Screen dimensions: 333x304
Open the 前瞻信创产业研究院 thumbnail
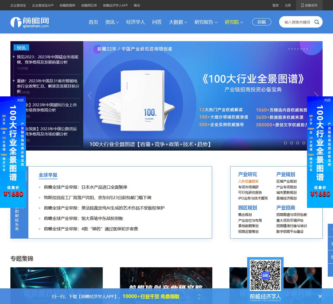click(x=166, y=278)
